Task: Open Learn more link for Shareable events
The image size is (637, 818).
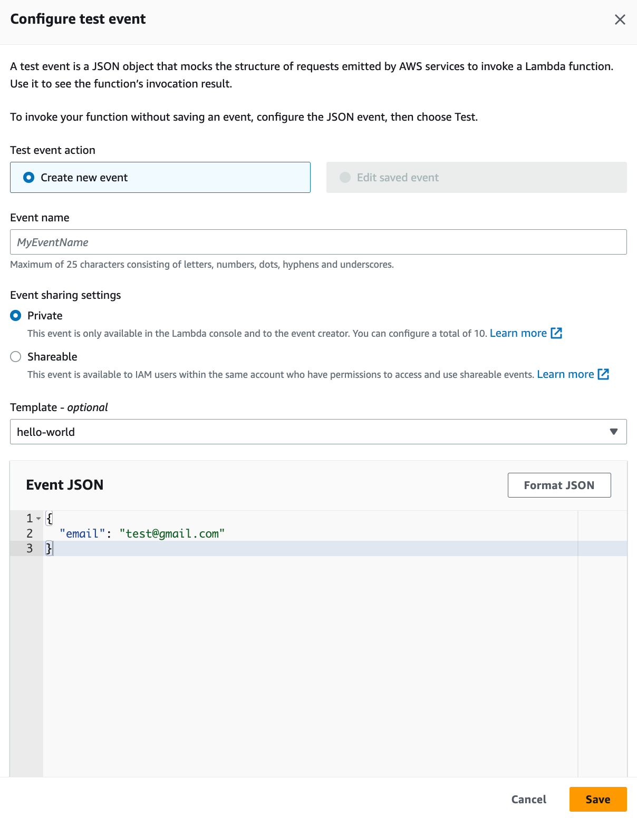Action: click(565, 374)
